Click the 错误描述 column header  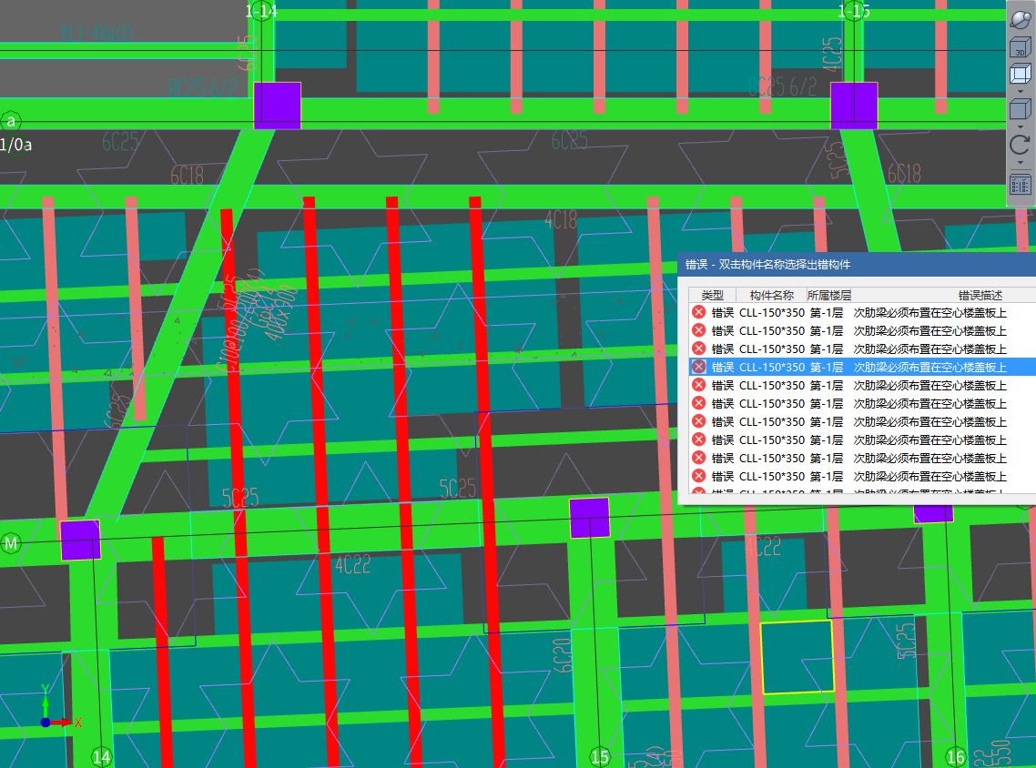pos(979,295)
